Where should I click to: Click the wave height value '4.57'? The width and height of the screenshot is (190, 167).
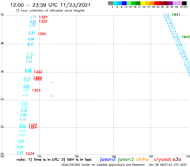pos(25,105)
